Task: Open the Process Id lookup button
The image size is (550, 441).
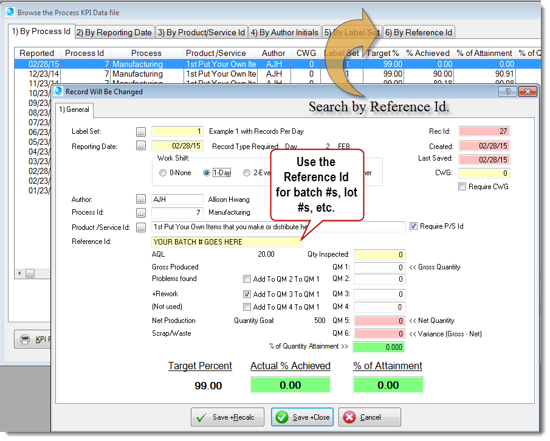Action: [141, 213]
